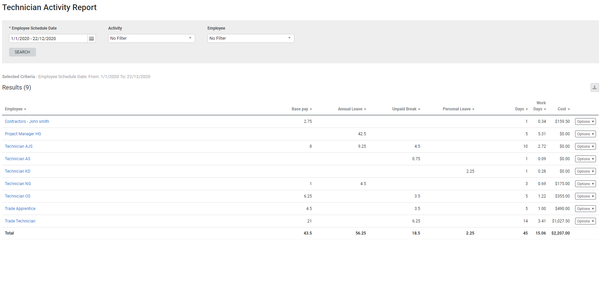Image resolution: width=601 pixels, height=282 pixels.
Task: Open the Activity filter dropdown
Action: tap(151, 38)
